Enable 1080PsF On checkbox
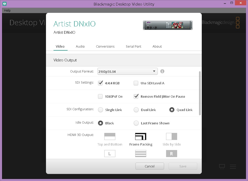248x181 pixels. 100,96
